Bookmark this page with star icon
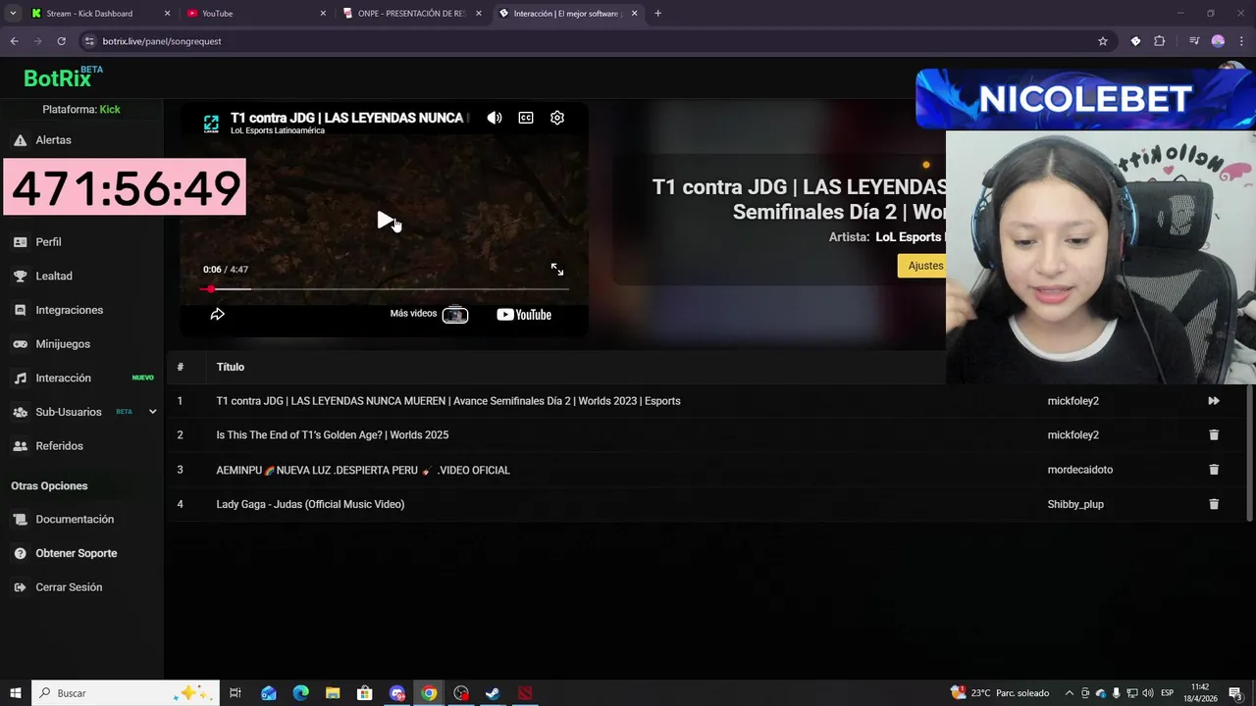 (1103, 41)
